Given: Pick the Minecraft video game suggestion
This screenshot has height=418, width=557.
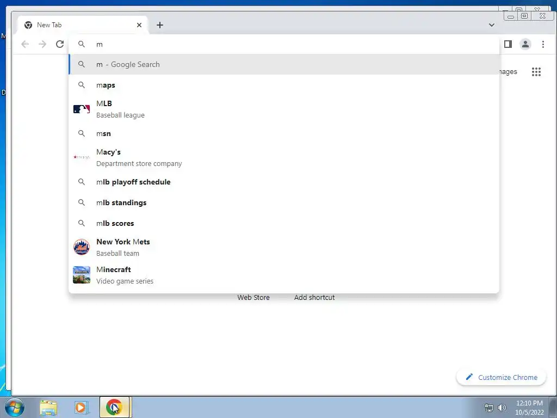Looking at the screenshot, I should 284,275.
